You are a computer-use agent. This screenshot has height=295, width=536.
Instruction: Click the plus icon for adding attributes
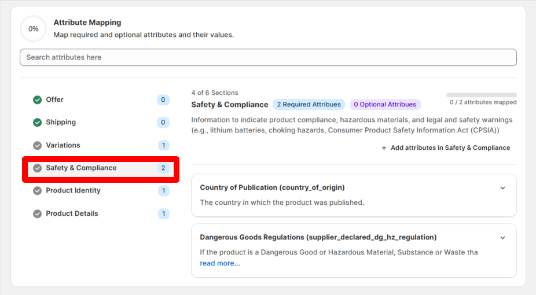point(384,148)
